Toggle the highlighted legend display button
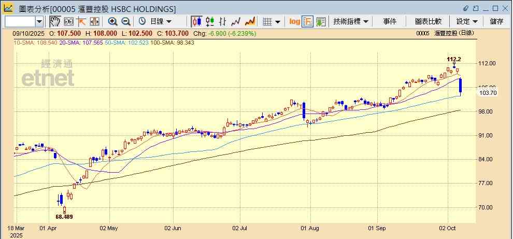This screenshot has height=239, width=513. pos(307,21)
